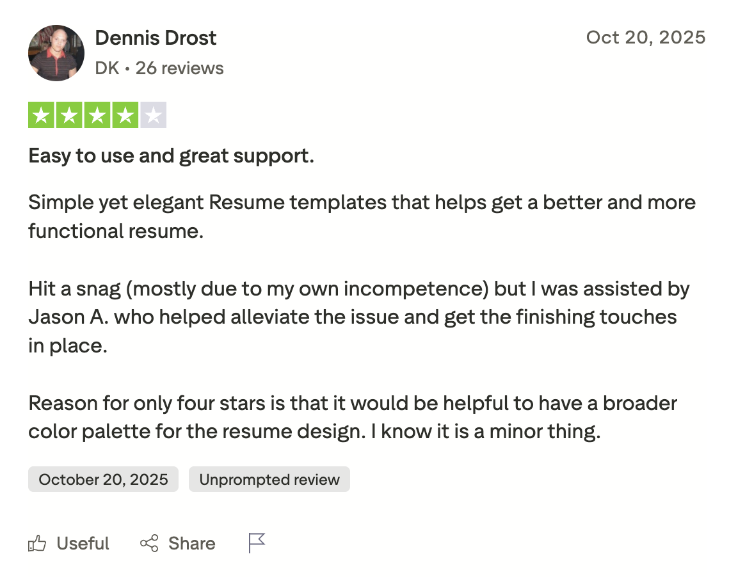Click the first green star in the rating

[42, 114]
